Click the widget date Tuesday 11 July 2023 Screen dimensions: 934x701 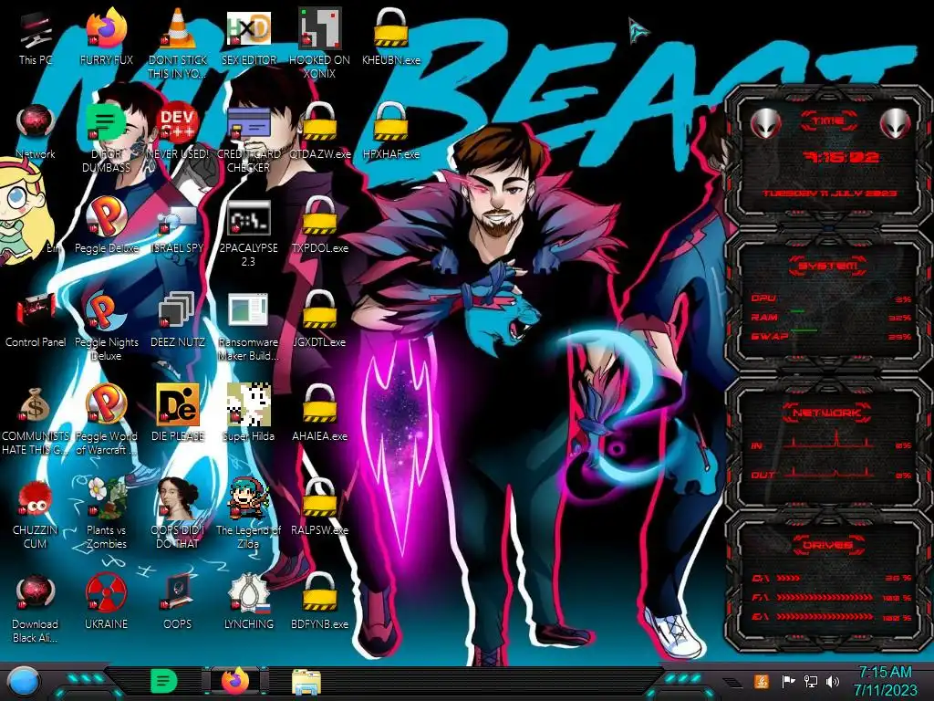pyautogui.click(x=830, y=194)
